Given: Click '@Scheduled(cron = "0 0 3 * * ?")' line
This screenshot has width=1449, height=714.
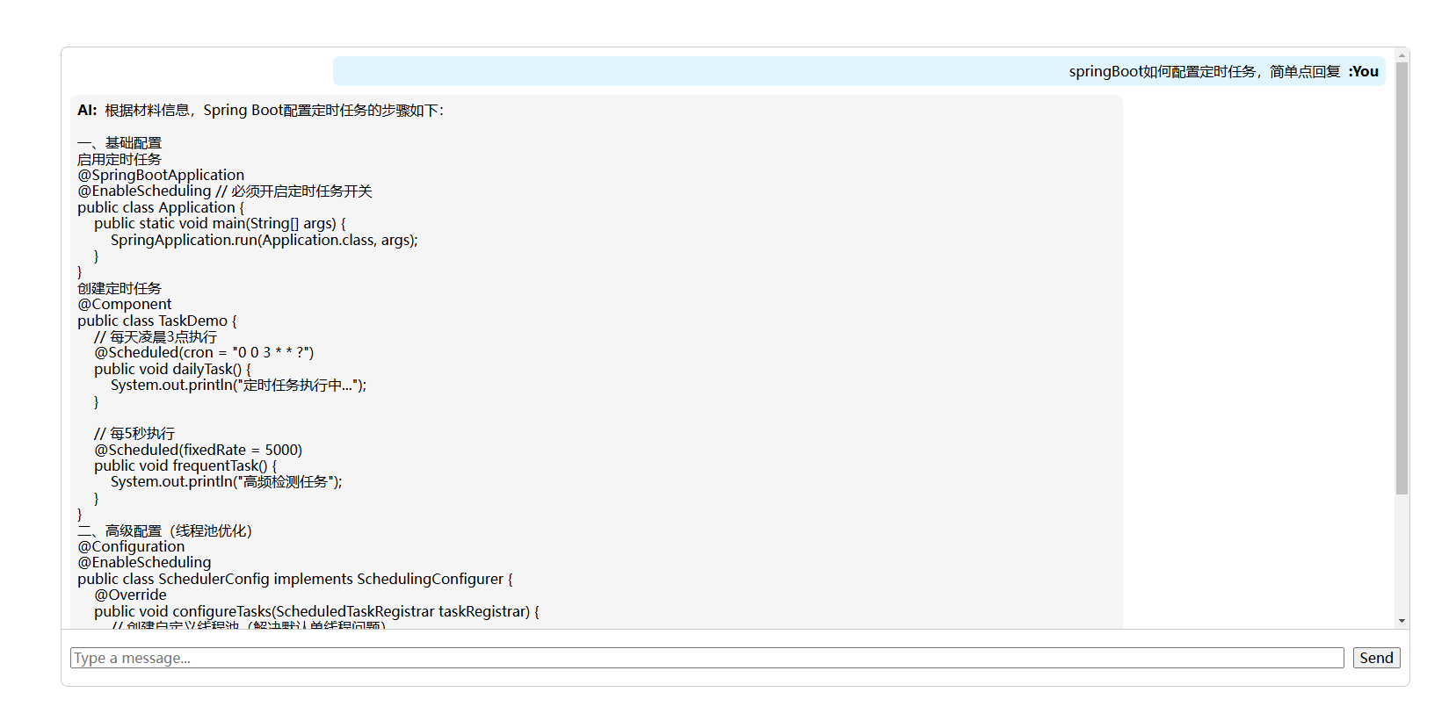Looking at the screenshot, I should pos(204,352).
